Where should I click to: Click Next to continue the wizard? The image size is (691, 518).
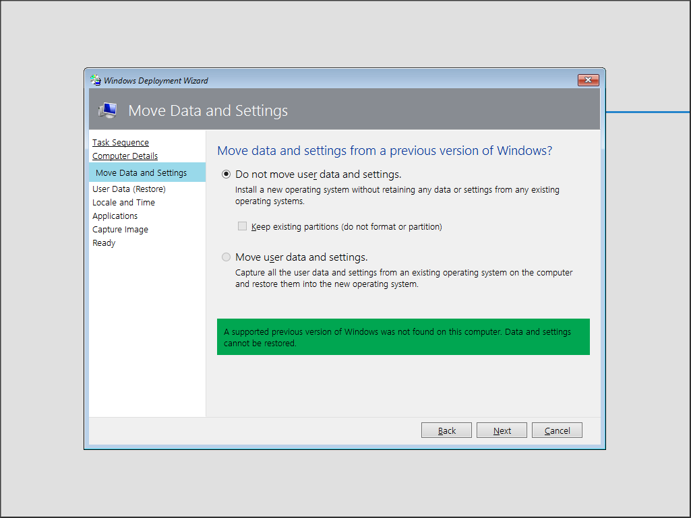click(x=502, y=430)
